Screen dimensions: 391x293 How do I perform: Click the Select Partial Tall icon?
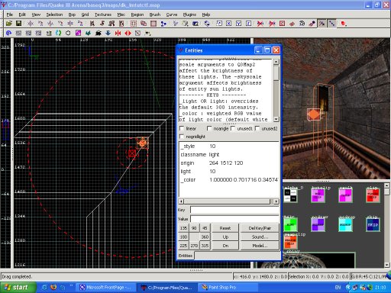[111, 24]
